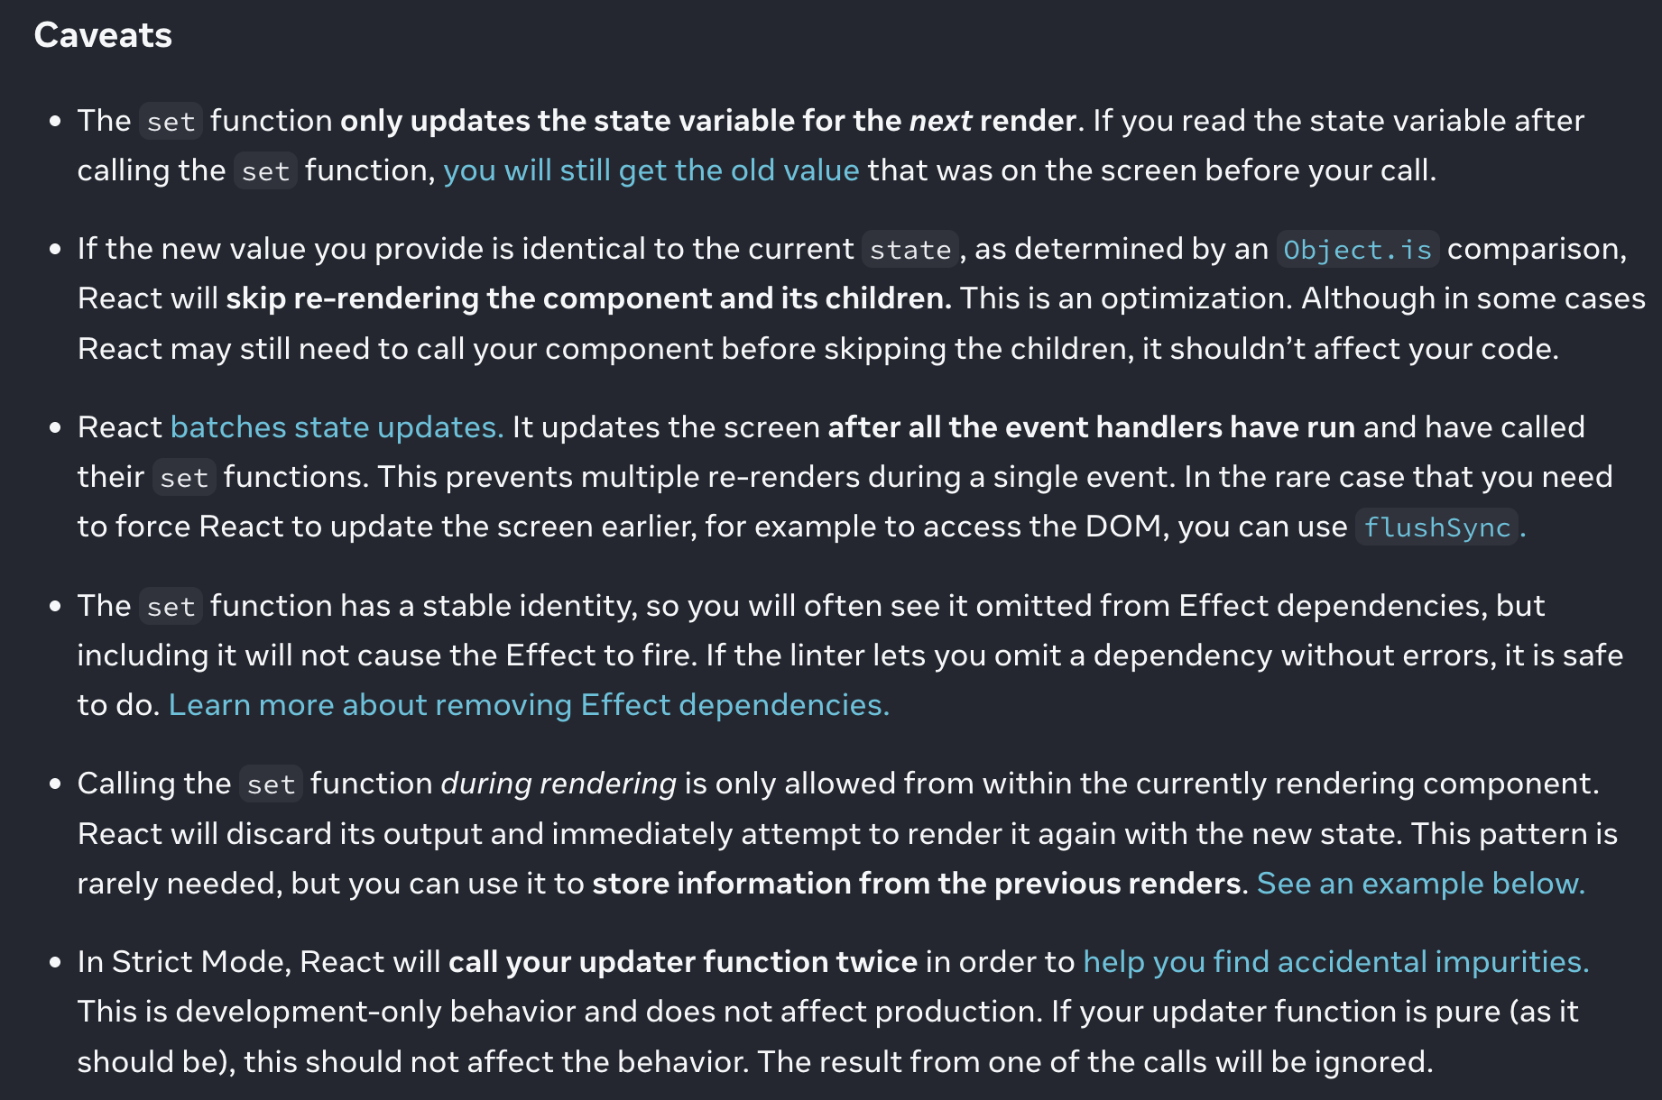Viewport: 1662px width, 1100px height.
Task: Click bold text 'store information from the previous renders'
Action: [917, 884]
